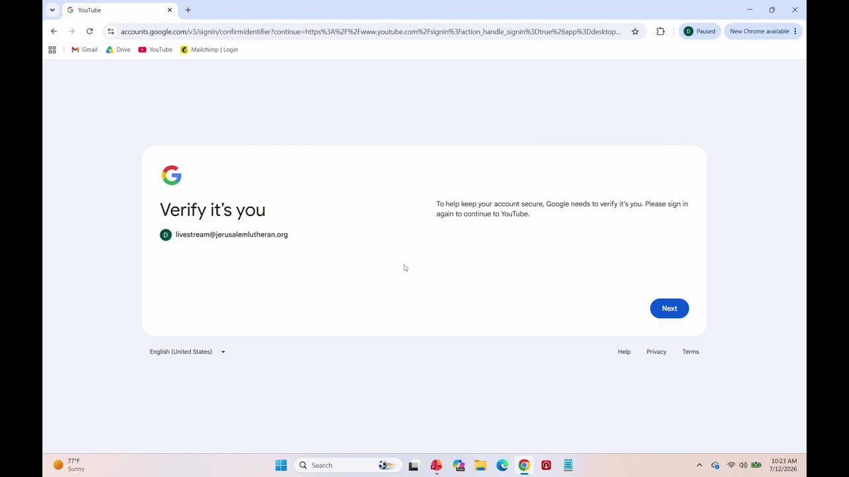Open the Help link
The image size is (849, 477).
(624, 352)
